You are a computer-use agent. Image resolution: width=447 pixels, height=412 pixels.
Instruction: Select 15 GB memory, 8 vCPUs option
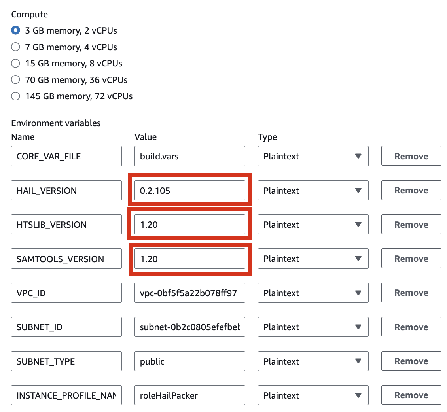pos(15,63)
